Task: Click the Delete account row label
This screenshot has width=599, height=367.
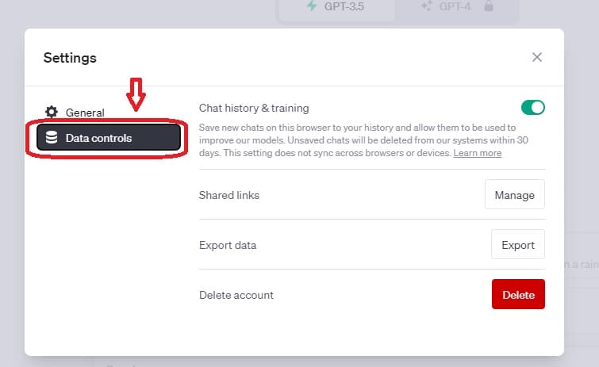Action: click(236, 295)
